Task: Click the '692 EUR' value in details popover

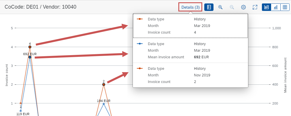Action: pos(201,57)
